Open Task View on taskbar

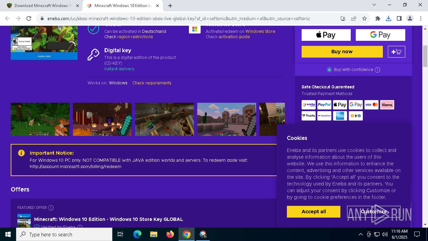point(120,234)
